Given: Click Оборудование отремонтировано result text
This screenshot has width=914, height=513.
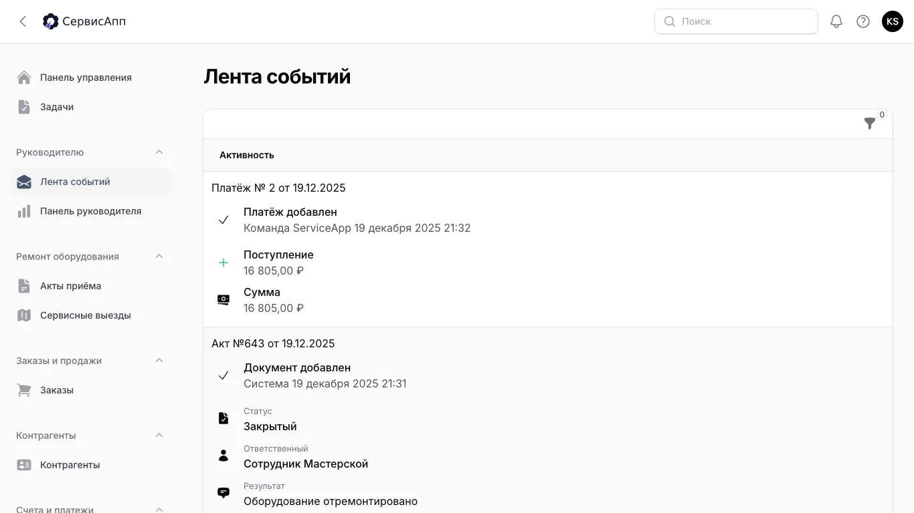Looking at the screenshot, I should coord(331,501).
